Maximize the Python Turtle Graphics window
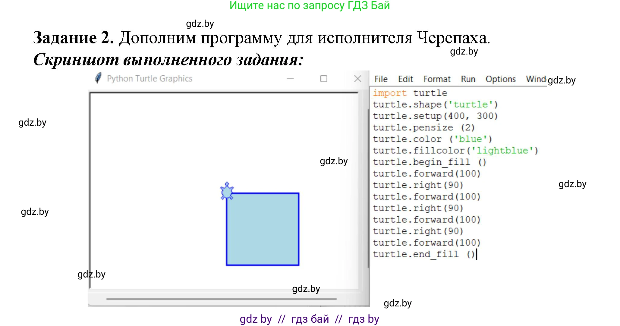This screenshot has width=620, height=326. coord(323,79)
